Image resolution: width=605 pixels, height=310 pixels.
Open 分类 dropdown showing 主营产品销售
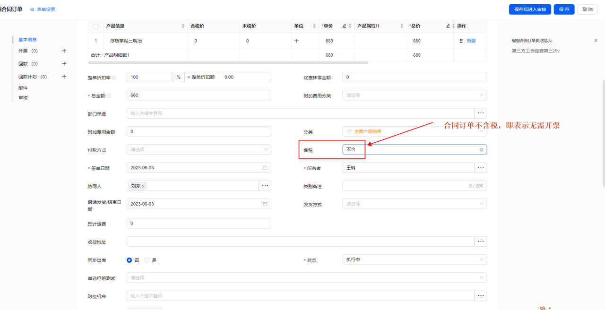pyautogui.click(x=415, y=131)
